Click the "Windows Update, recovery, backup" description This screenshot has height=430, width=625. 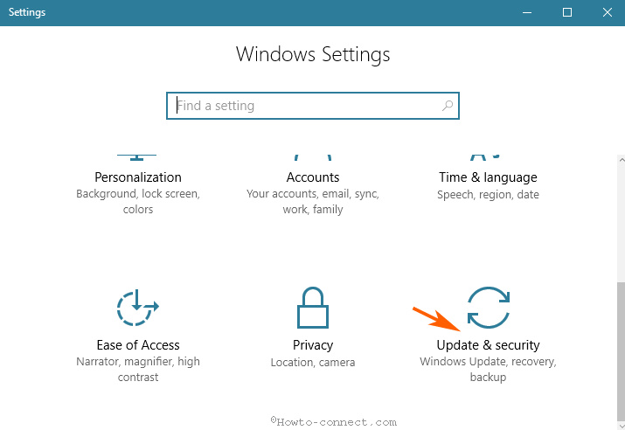(488, 369)
